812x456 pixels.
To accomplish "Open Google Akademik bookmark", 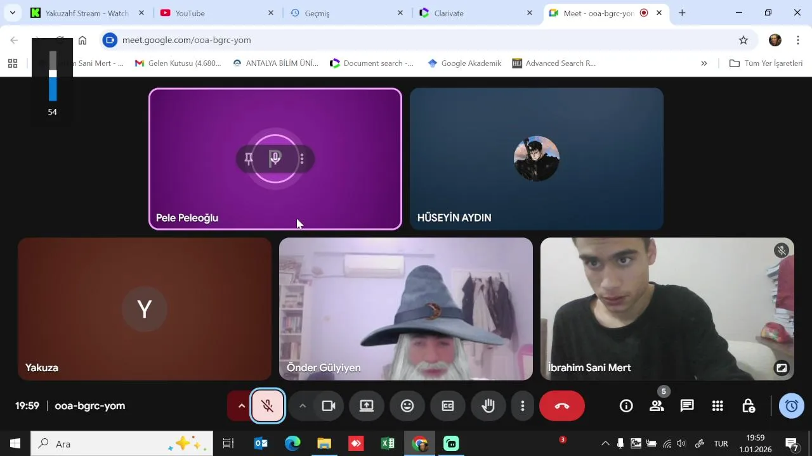I will [464, 63].
